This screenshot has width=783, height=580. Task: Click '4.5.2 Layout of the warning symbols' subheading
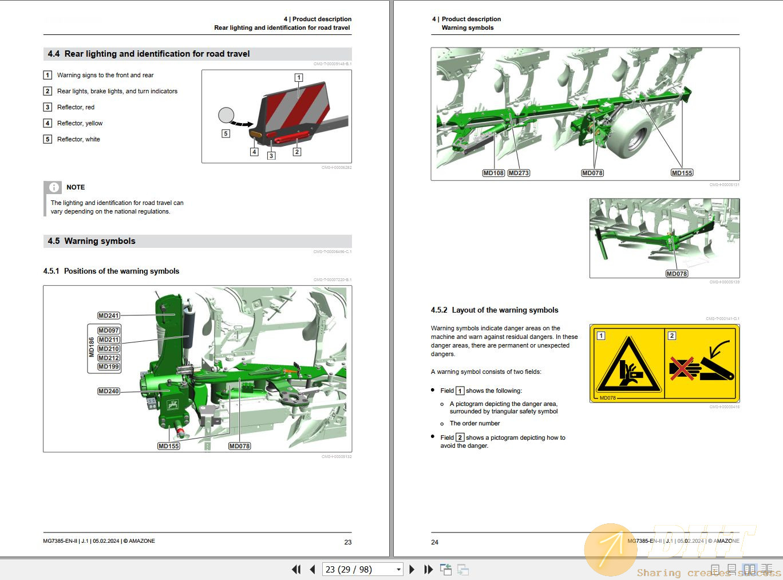click(495, 310)
